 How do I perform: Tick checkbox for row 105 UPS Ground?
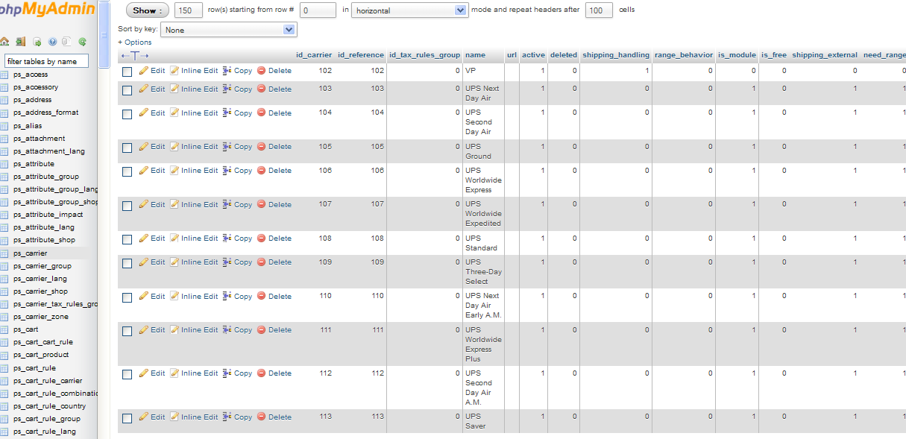click(127, 148)
